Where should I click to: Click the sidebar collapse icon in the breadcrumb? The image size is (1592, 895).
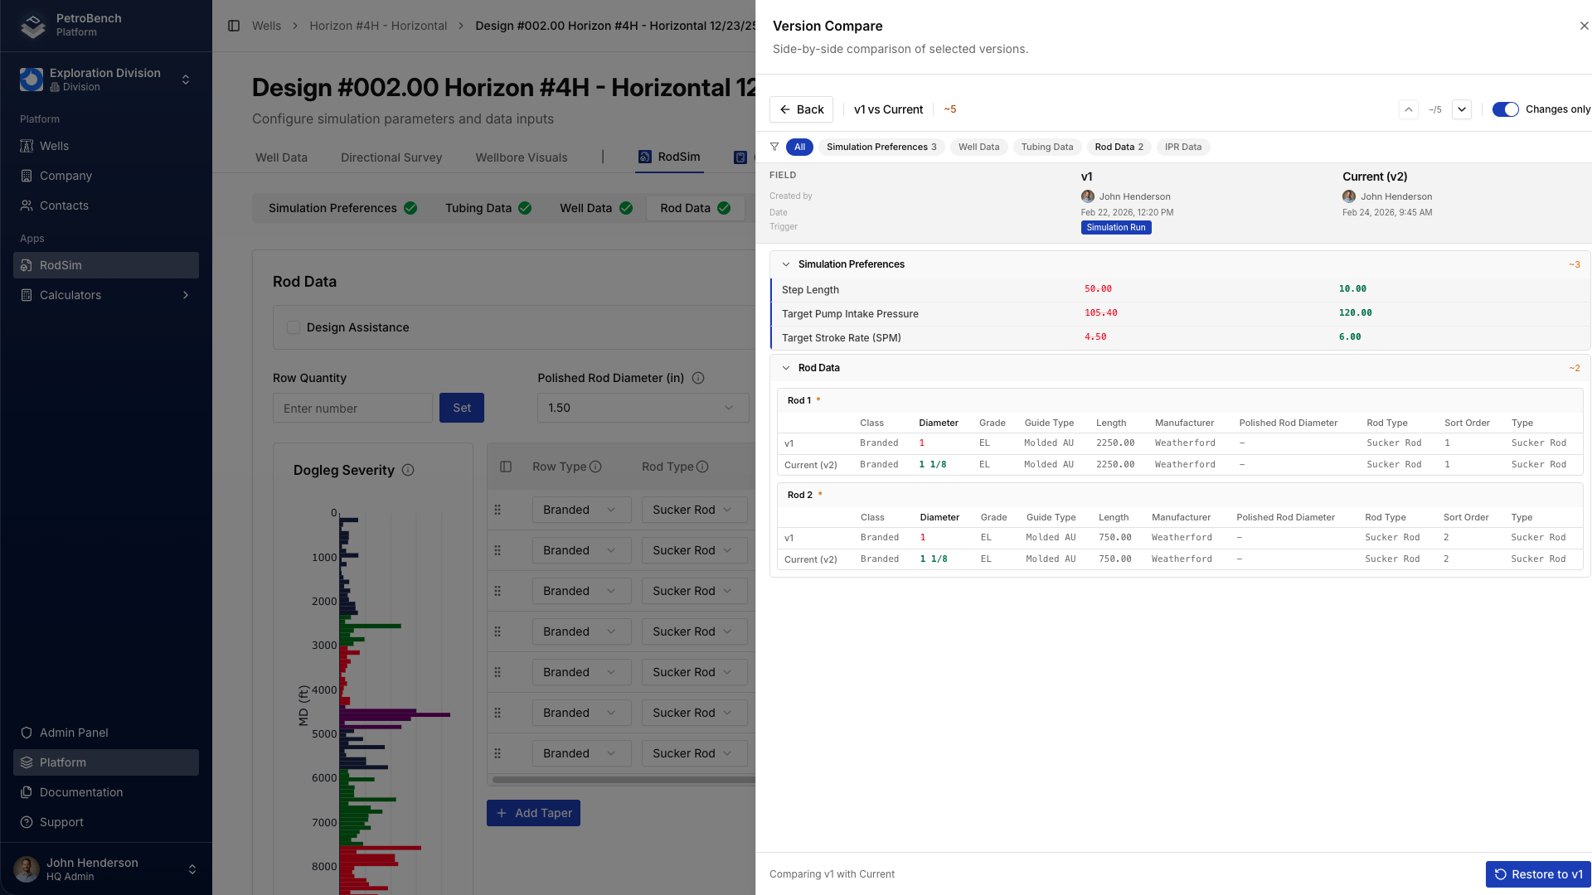coord(233,26)
